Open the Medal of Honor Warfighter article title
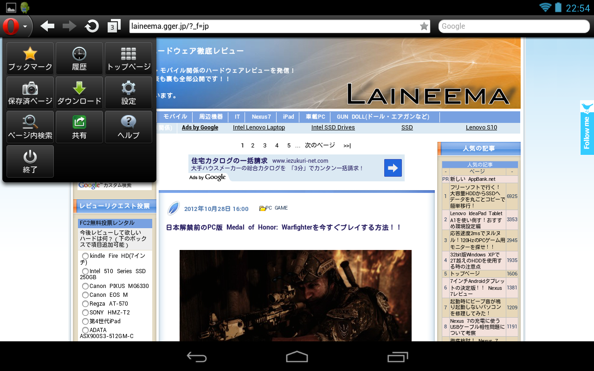 pos(284,227)
